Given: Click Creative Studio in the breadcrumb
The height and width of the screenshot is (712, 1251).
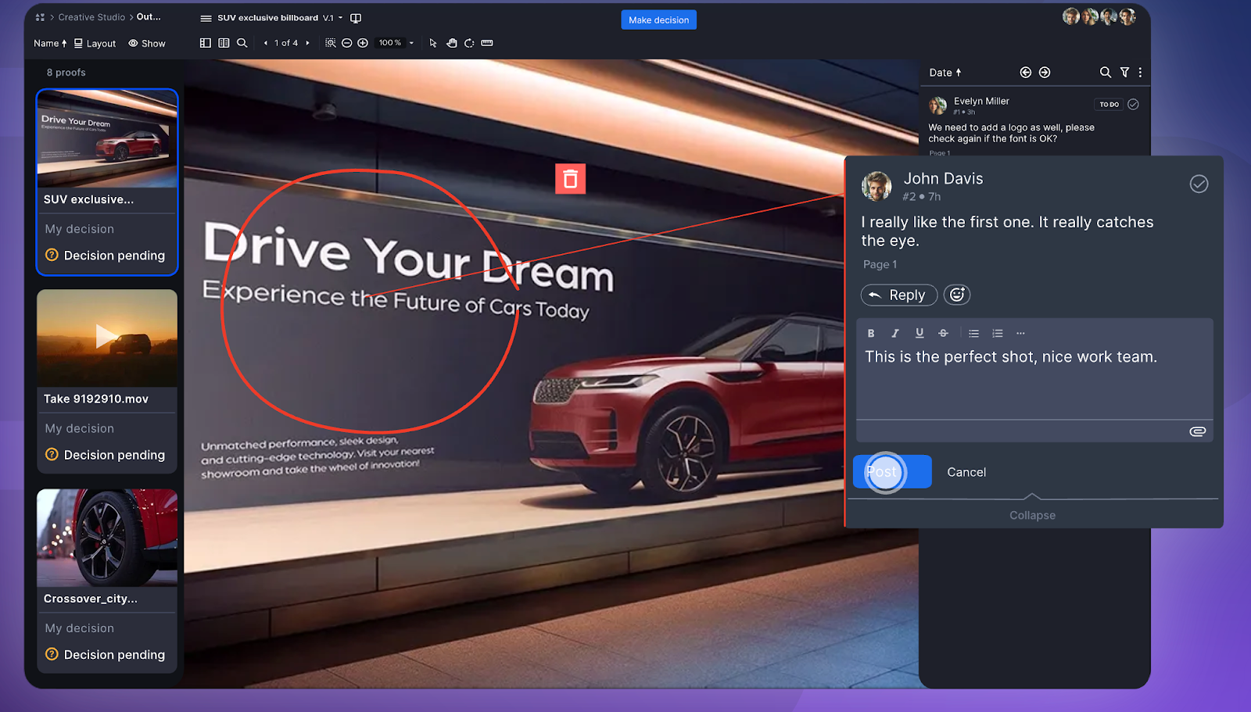Looking at the screenshot, I should tap(91, 16).
